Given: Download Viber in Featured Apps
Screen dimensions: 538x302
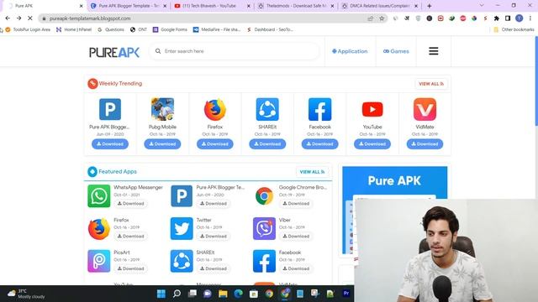Looking at the screenshot, I should point(296,237).
